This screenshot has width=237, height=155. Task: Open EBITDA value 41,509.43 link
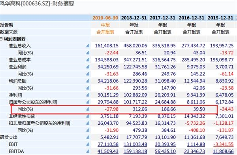tap(108, 151)
